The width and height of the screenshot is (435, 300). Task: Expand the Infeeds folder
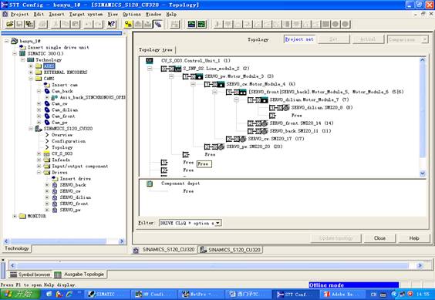[39, 160]
